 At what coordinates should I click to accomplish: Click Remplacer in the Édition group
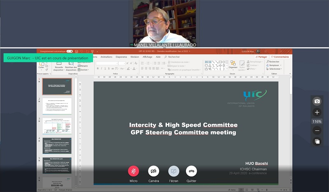point(274,65)
